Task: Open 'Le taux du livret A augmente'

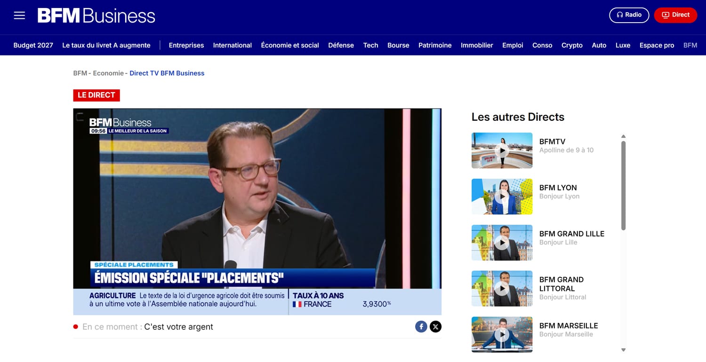Action: (x=106, y=45)
